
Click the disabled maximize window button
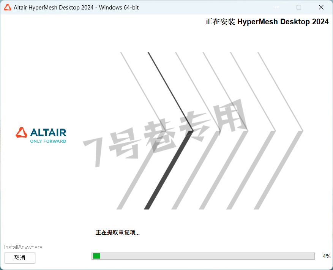tap(299, 7)
